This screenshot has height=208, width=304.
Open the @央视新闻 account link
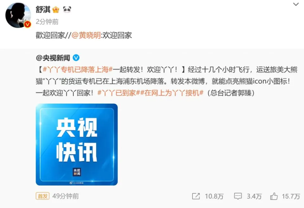pyautogui.click(x=53, y=58)
